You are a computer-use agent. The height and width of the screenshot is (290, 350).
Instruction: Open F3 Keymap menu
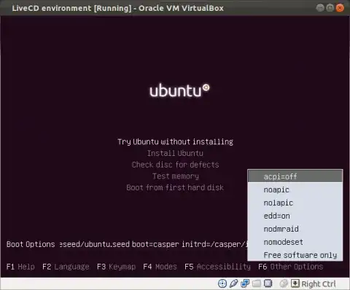point(116,267)
